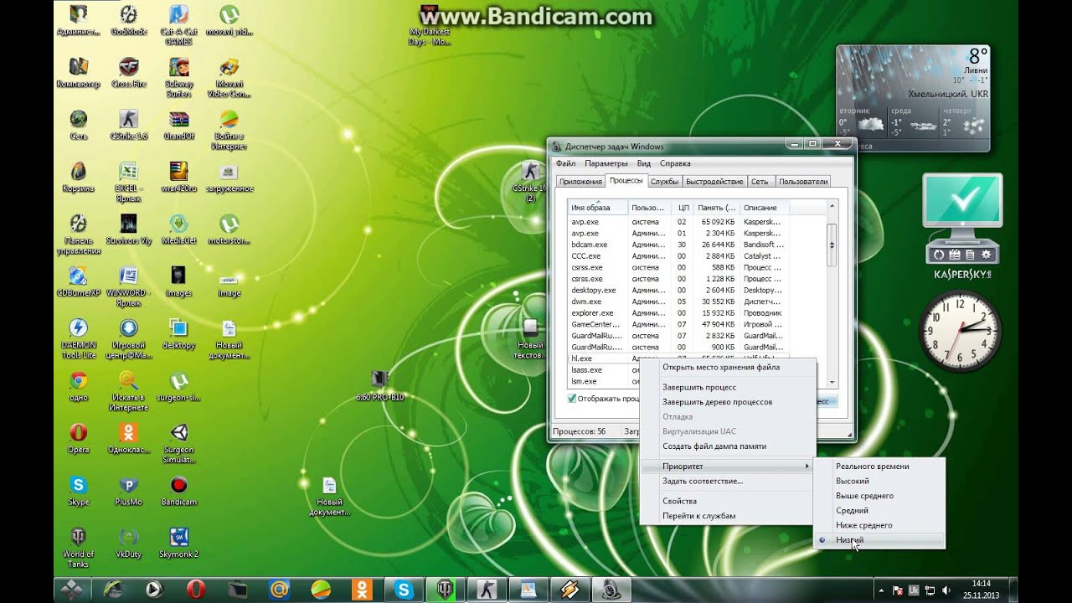Select the CStrike 1.6 desktop icon
1072x603 pixels.
(128, 125)
